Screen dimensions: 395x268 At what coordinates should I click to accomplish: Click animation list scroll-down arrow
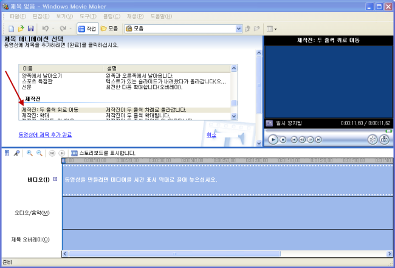coord(234,116)
